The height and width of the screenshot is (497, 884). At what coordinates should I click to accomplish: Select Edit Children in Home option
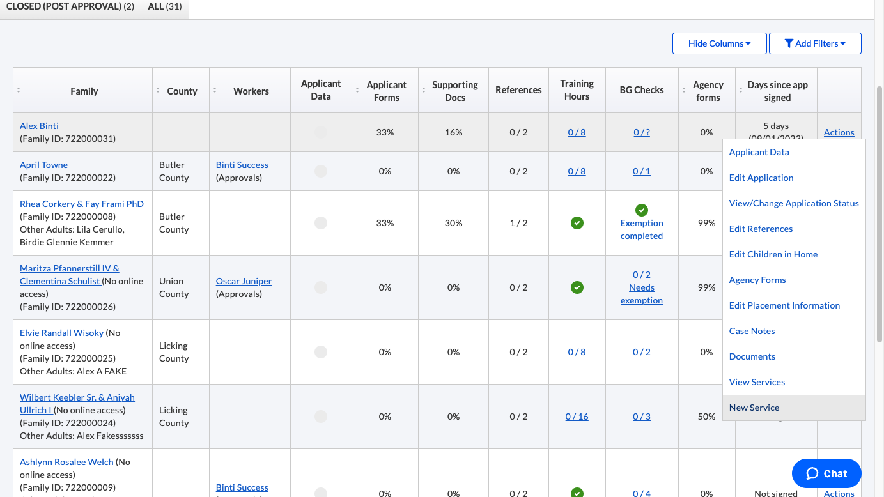point(794,254)
